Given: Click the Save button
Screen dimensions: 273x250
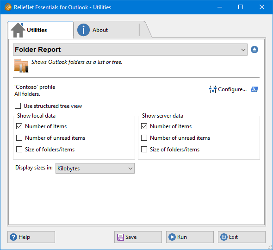Looking at the screenshot, I should 138,237.
